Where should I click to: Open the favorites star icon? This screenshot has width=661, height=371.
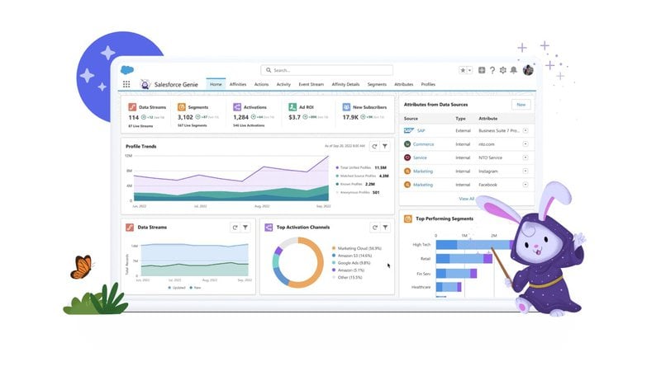click(x=463, y=70)
